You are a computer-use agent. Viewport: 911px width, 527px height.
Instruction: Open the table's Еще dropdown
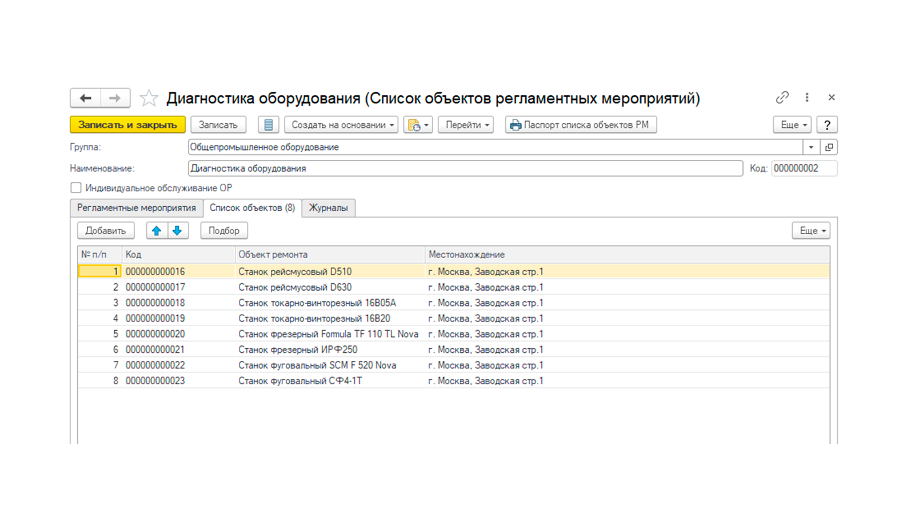811,231
